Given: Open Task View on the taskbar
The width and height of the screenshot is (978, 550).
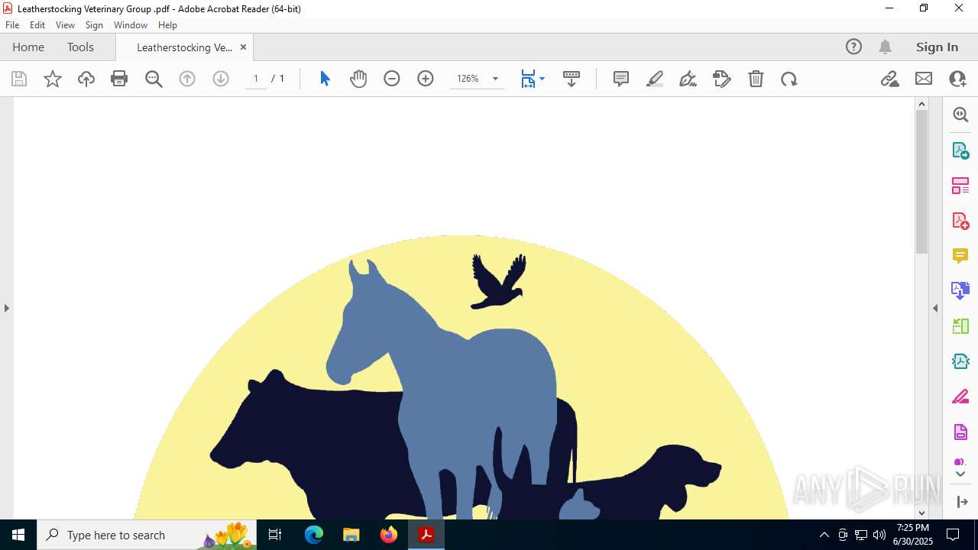Looking at the screenshot, I should pos(275,535).
